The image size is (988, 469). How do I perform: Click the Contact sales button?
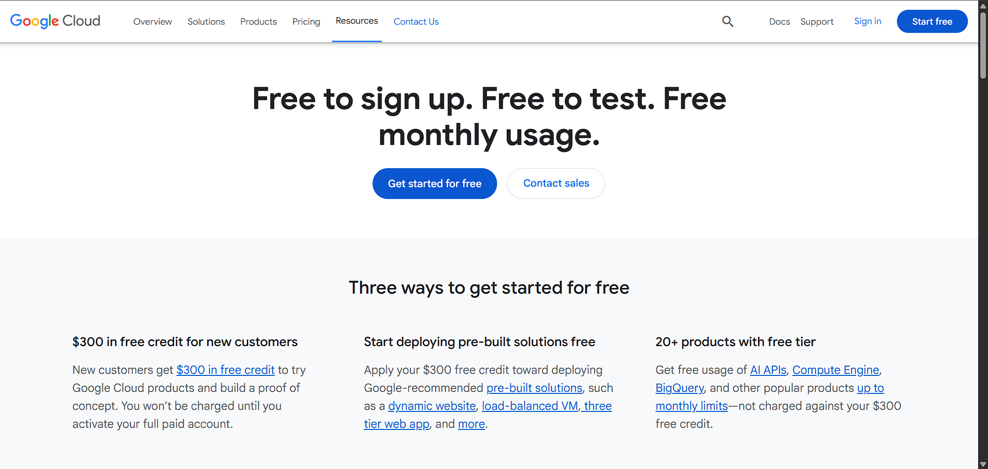click(556, 184)
